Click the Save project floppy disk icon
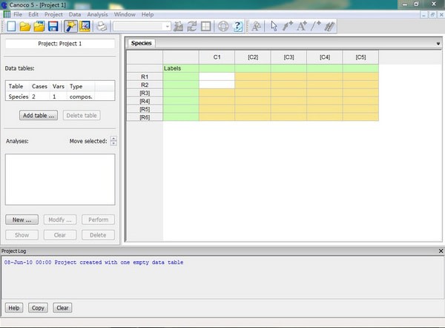This screenshot has width=445, height=328. [x=53, y=27]
